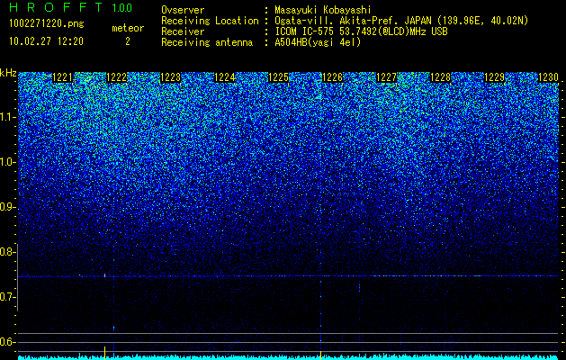Click the 1229 time marker label
Screen dimensions: 566x360
click(494, 77)
